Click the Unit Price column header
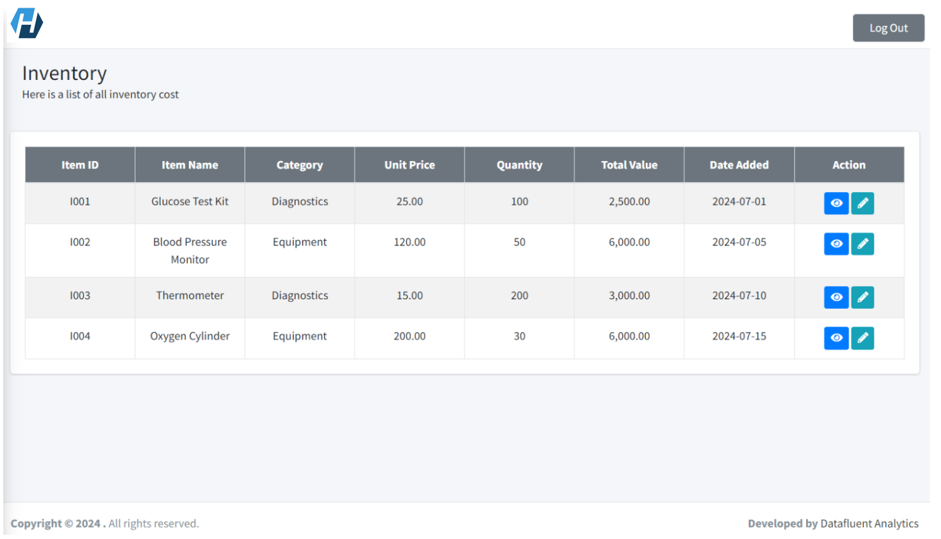Image resolution: width=941 pixels, height=539 pixels. tap(409, 165)
